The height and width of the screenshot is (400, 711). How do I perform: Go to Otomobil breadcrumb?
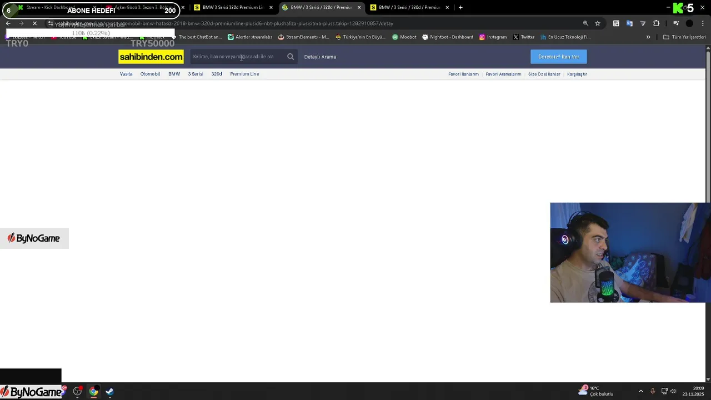pyautogui.click(x=150, y=74)
